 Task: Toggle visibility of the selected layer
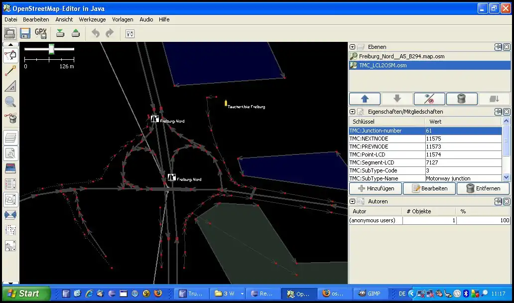pos(429,99)
